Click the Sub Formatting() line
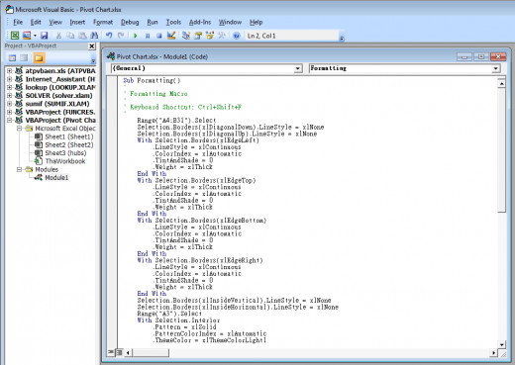The image size is (515, 365). coord(152,80)
